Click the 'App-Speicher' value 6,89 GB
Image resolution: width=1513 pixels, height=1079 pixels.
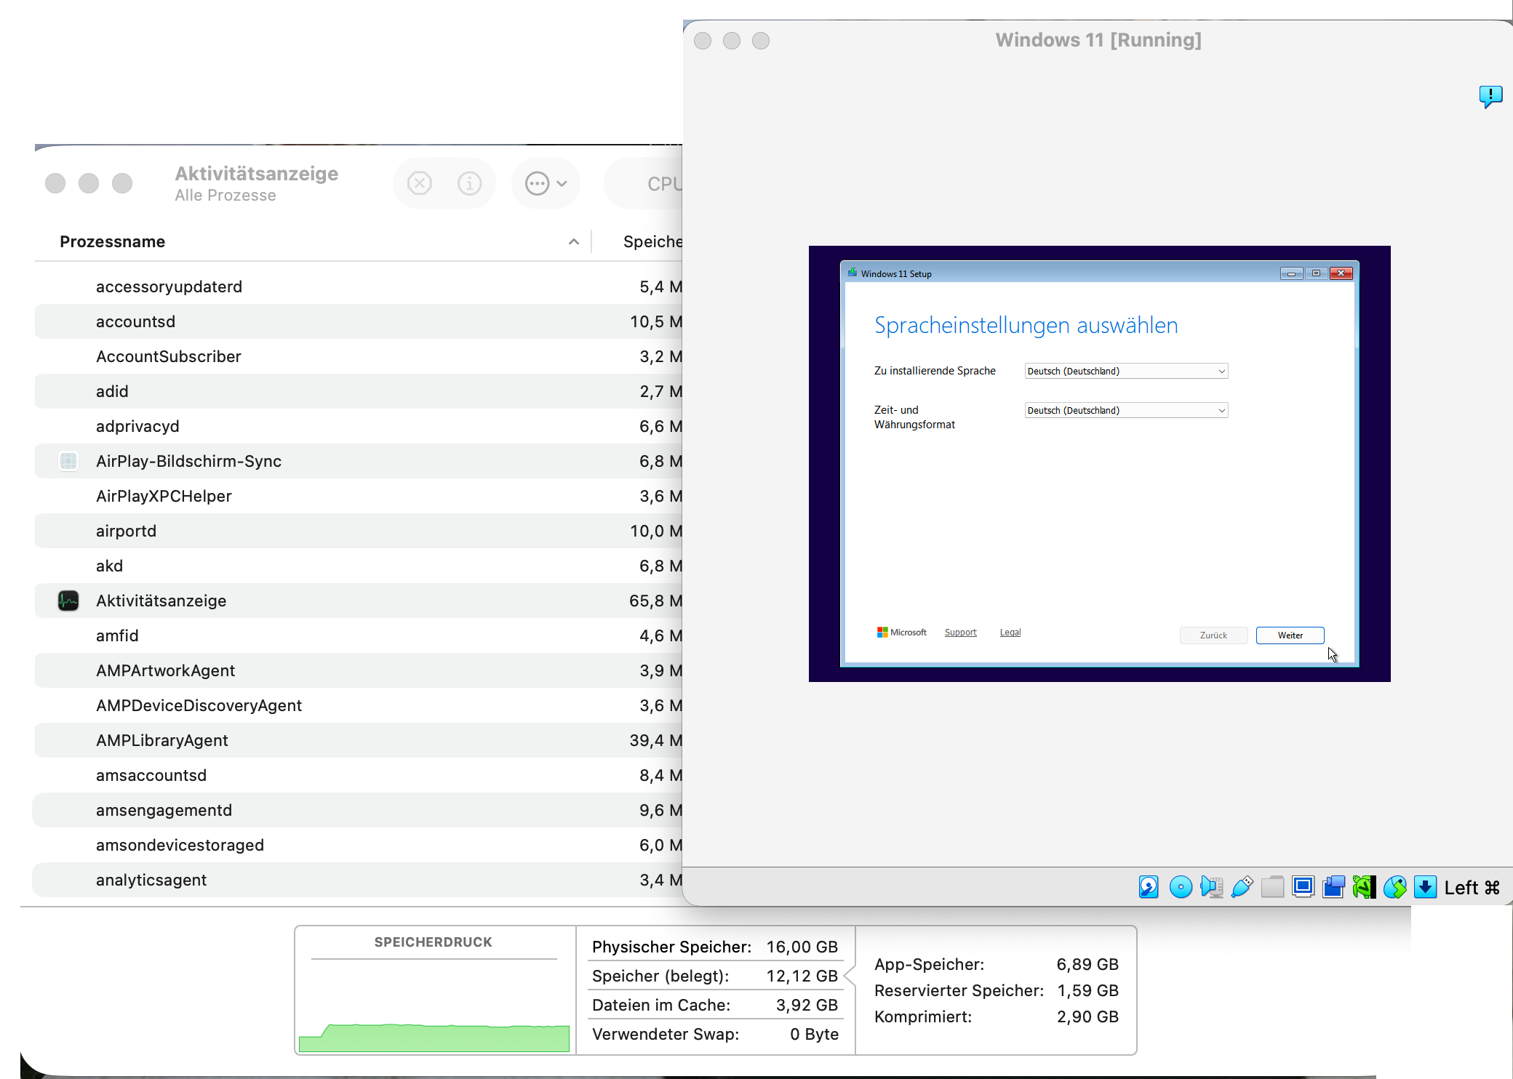[1088, 964]
